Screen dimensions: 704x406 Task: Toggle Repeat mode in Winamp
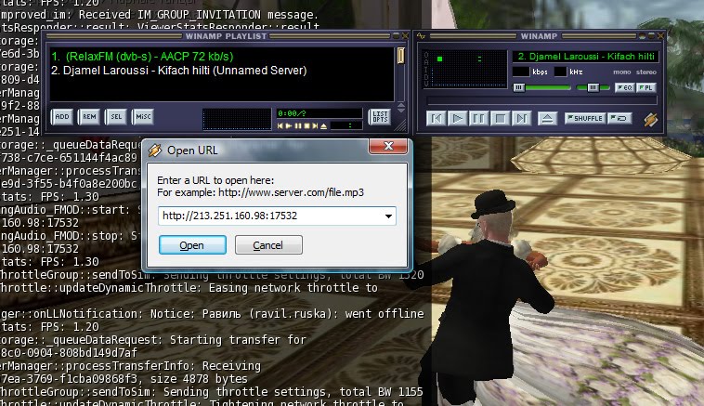(x=619, y=118)
